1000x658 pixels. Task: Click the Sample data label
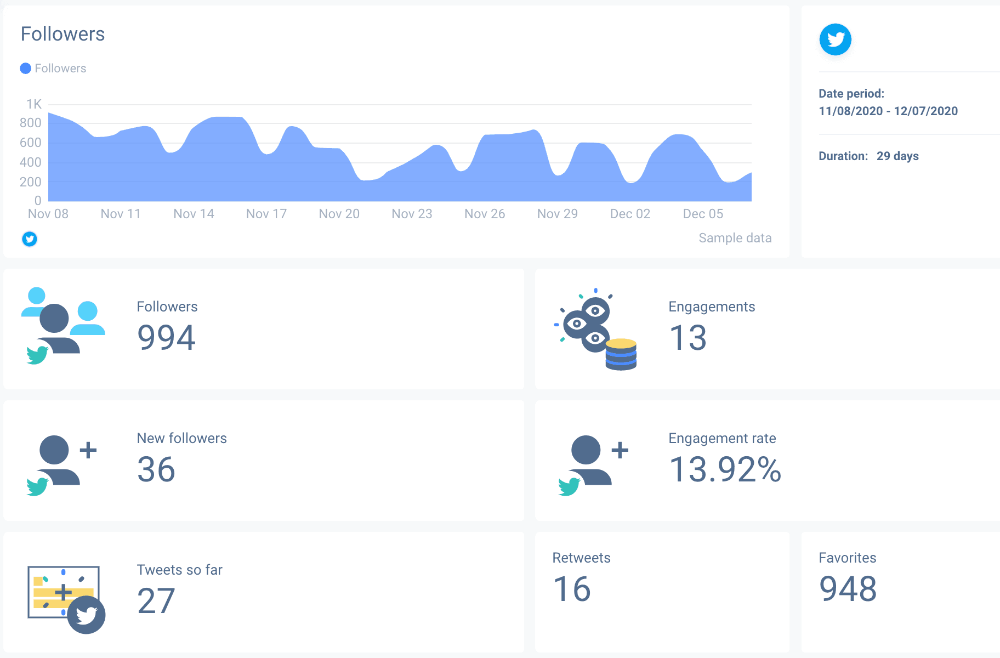click(x=735, y=238)
